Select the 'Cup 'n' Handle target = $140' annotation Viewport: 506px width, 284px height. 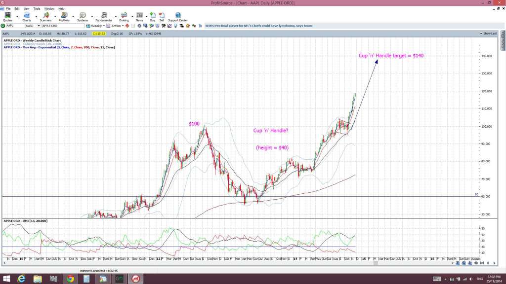(391, 56)
